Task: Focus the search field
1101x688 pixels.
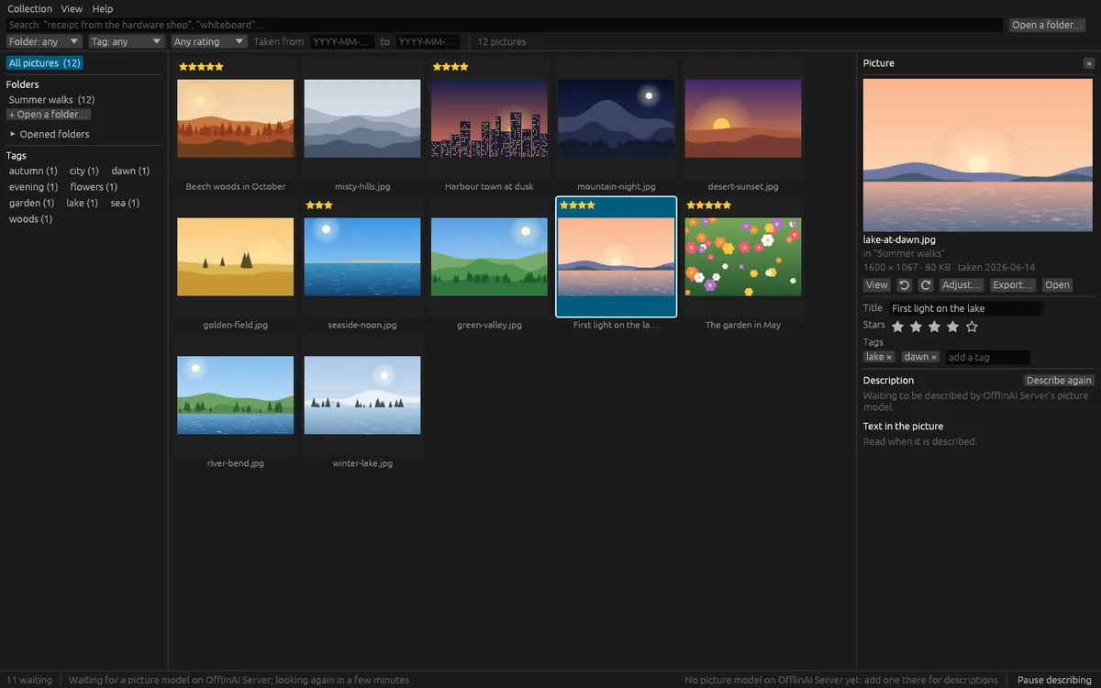Action: (504, 25)
